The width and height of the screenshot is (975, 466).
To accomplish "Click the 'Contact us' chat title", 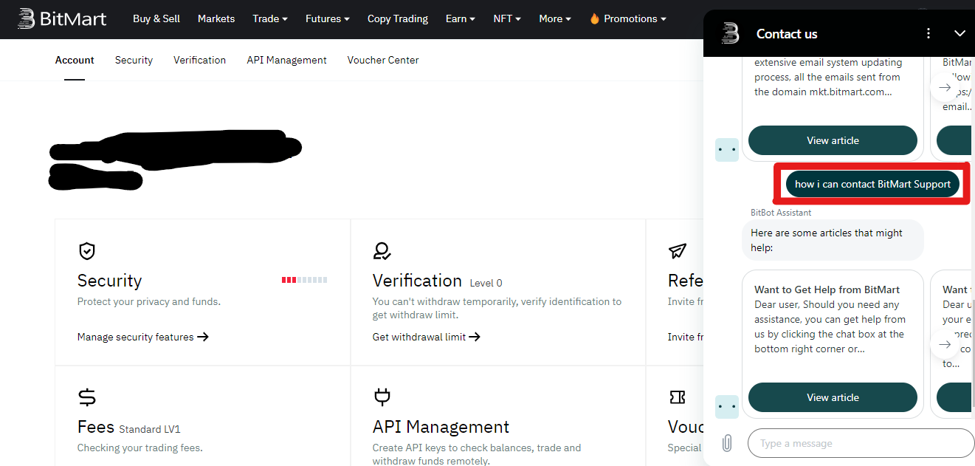I will click(787, 33).
